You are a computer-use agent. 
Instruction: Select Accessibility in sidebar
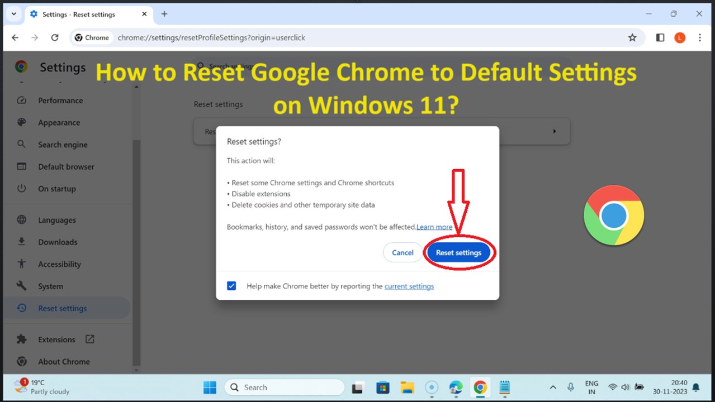(59, 264)
